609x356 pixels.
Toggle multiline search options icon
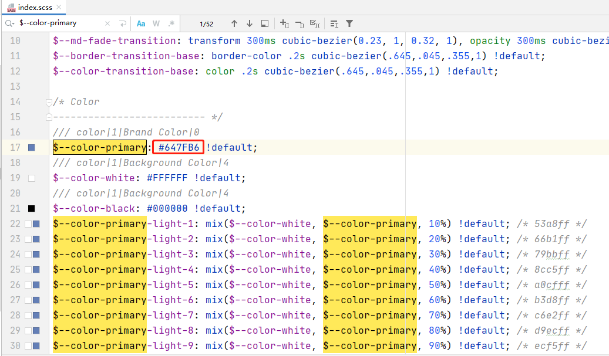coord(334,24)
